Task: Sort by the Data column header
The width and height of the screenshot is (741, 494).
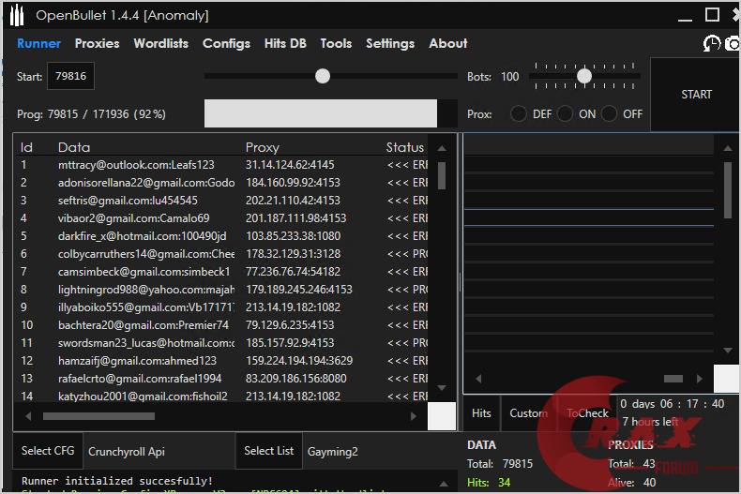Action: coord(74,147)
